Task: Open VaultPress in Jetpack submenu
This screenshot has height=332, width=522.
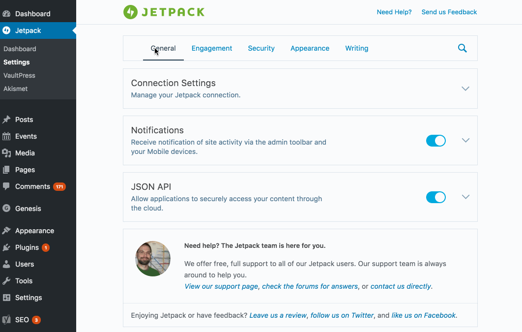Action: click(x=19, y=75)
